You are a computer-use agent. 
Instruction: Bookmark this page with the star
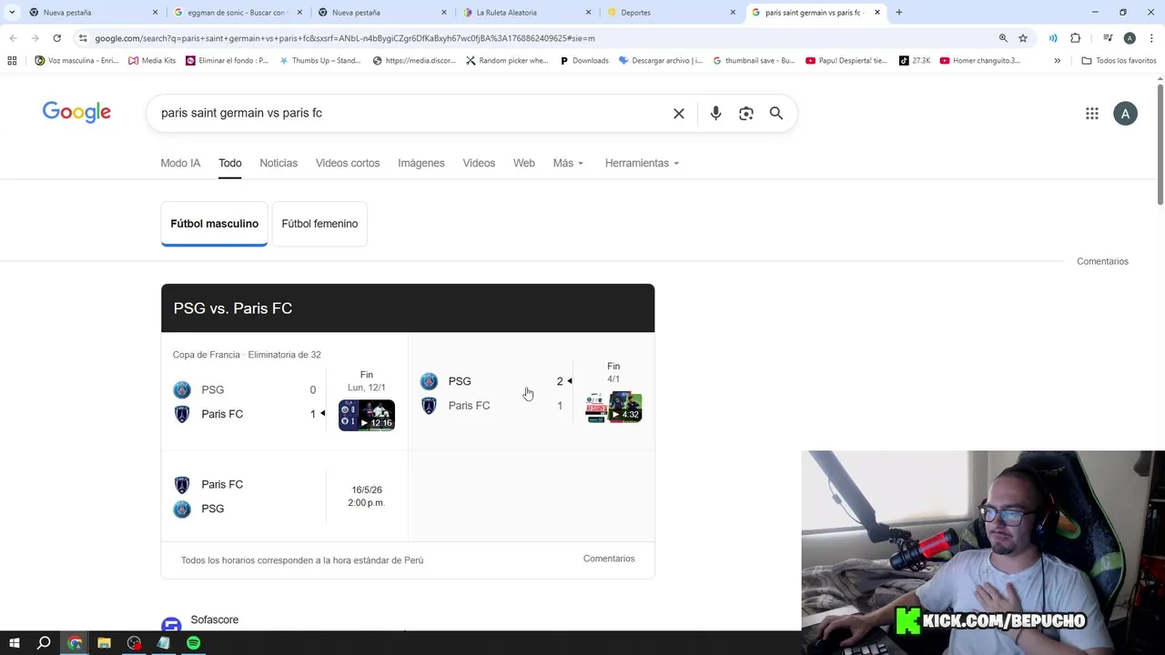click(x=1023, y=38)
